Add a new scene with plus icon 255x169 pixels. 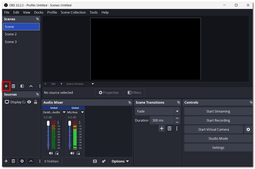(x=6, y=86)
